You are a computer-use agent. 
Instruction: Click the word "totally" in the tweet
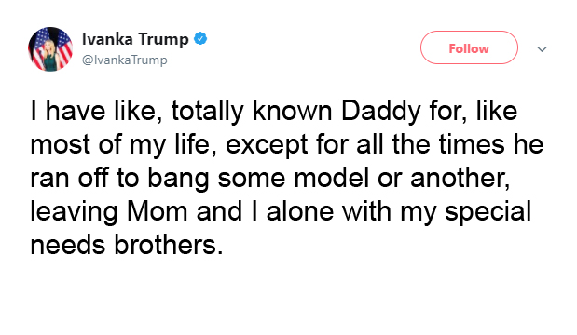(207, 112)
